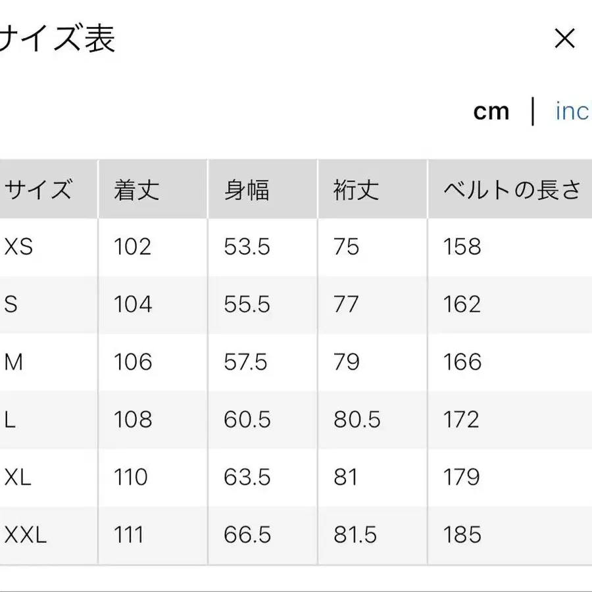The width and height of the screenshot is (592, 592).
Task: Select the XXL size row
Action: [24, 535]
